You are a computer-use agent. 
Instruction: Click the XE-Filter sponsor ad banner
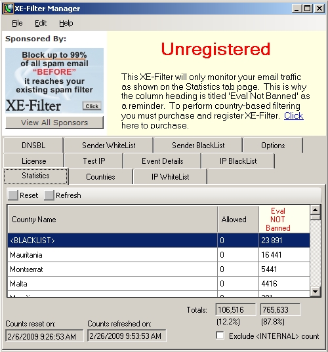pos(54,81)
